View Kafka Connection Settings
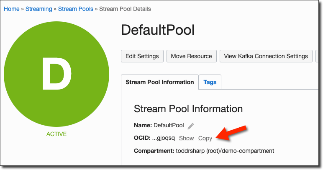Screen dimensions: 323x170 pyautogui.click(x=266, y=56)
